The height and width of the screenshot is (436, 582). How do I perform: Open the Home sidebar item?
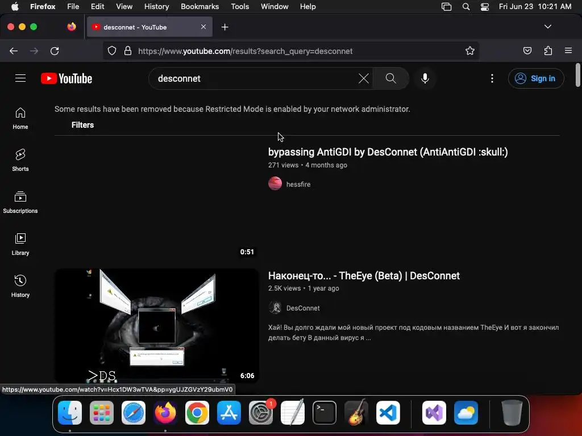(20, 118)
